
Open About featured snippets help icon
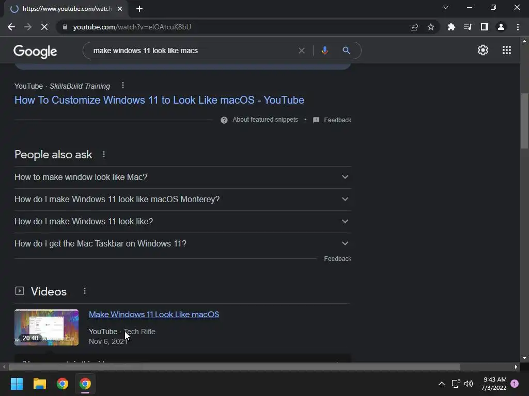224,120
